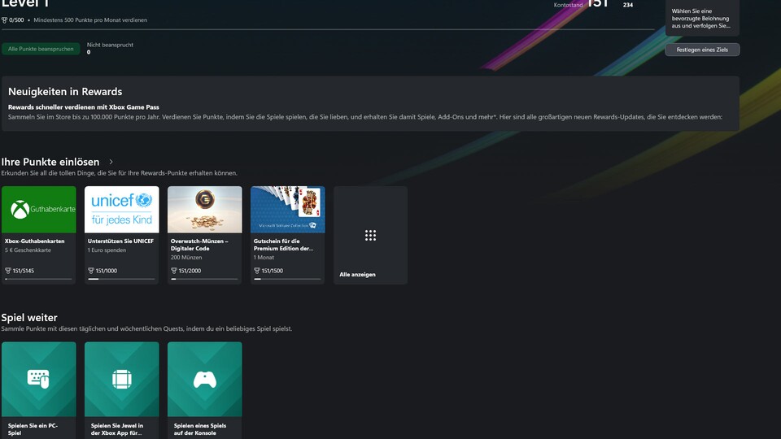Click the Neuigkeiten in Rewards heading
The height and width of the screenshot is (439, 781).
pyautogui.click(x=65, y=92)
